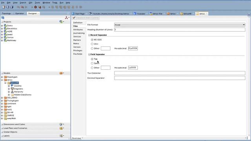This screenshot has width=251, height=141.
Task: Open the Flexfields side tab
Action: pos(78,54)
